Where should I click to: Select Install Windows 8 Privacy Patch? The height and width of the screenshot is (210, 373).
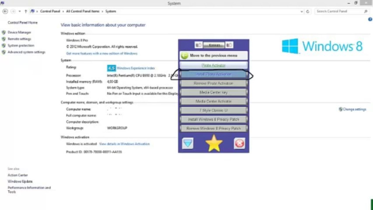pyautogui.click(x=214, y=120)
